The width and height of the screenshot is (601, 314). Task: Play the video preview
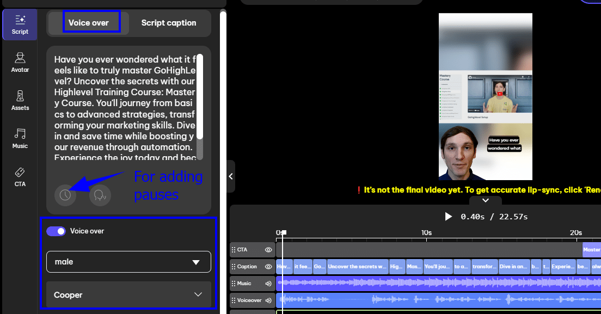point(448,217)
